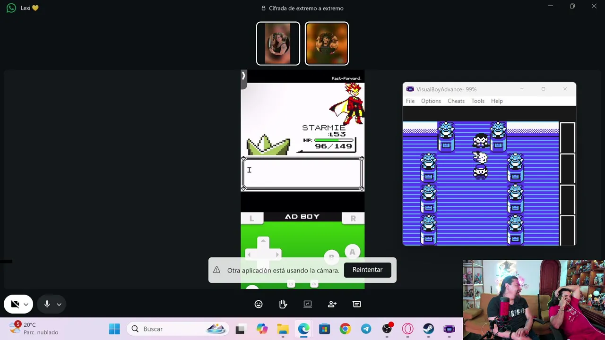Click Reintentar to retry the camera
Screen dimensions: 605x340
coord(367,270)
